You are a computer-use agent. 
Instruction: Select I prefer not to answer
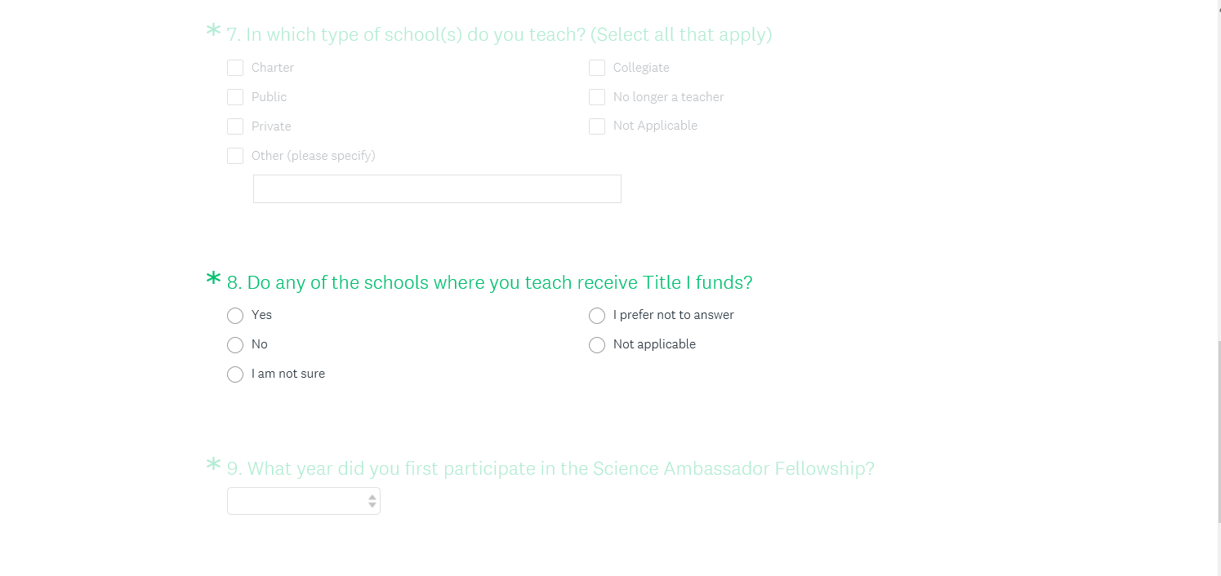597,316
